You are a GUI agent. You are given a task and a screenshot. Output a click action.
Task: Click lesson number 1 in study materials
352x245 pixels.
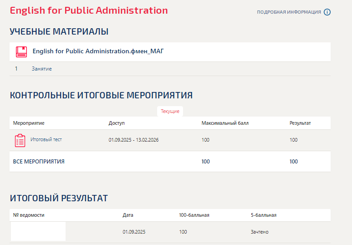pos(16,69)
